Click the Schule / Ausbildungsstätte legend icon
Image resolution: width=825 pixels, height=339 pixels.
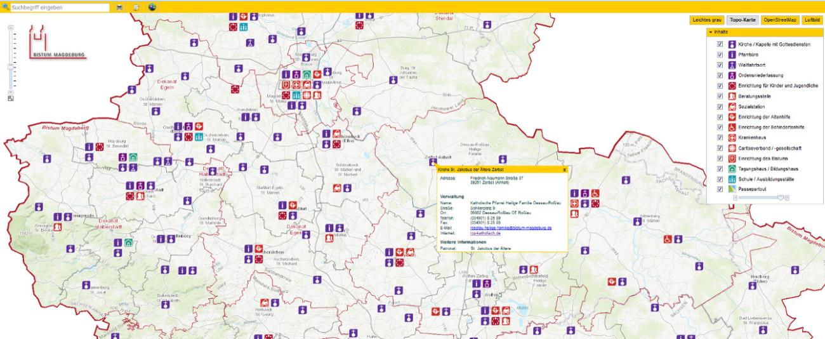click(x=731, y=178)
